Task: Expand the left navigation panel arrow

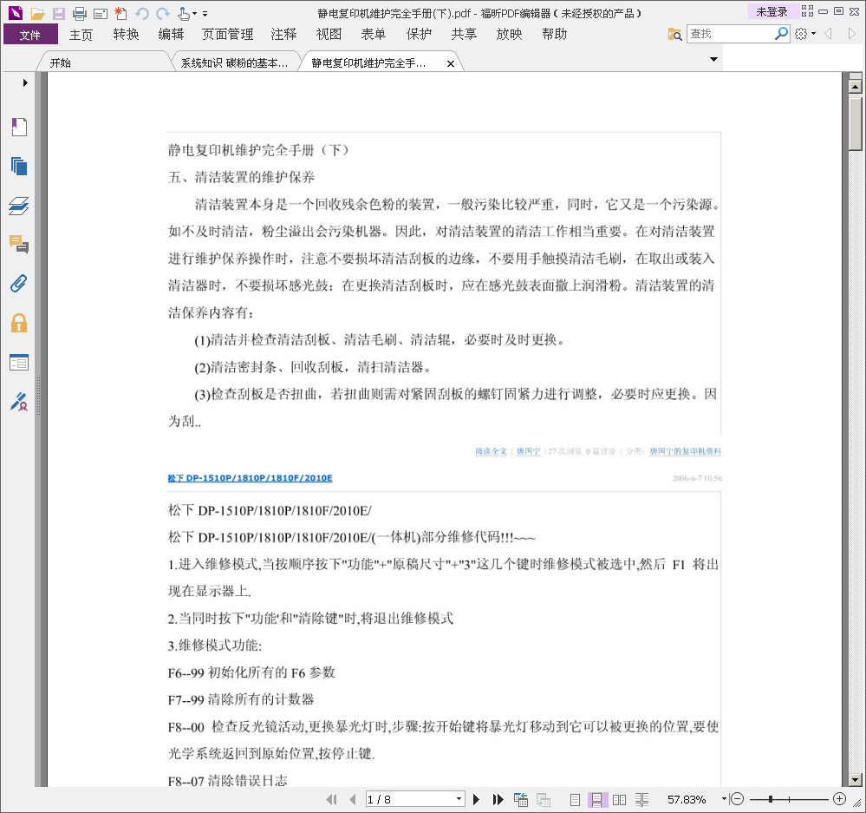Action: tap(25, 83)
